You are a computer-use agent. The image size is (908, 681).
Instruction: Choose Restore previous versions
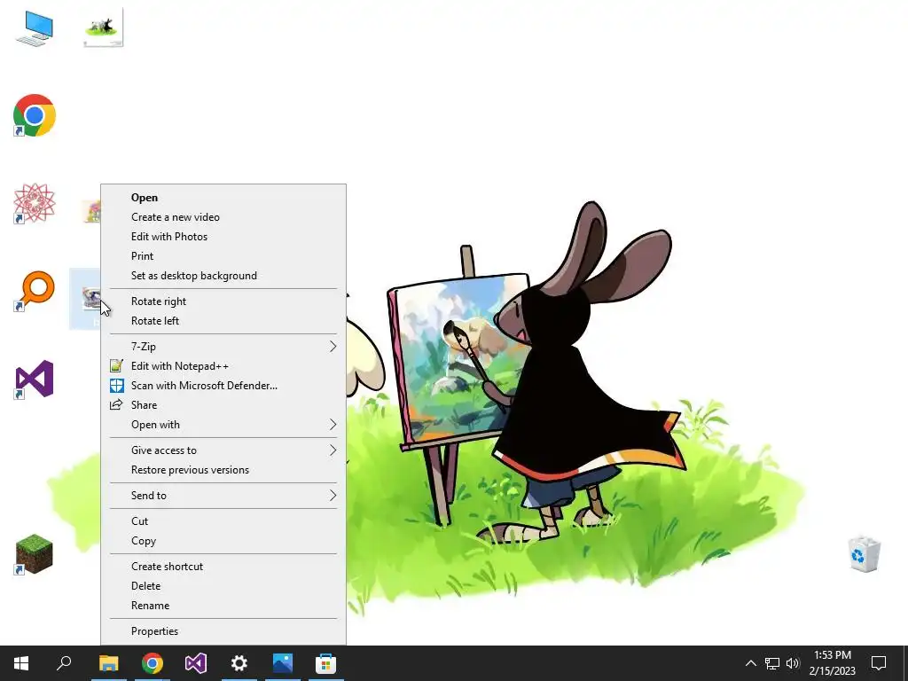[223, 470]
